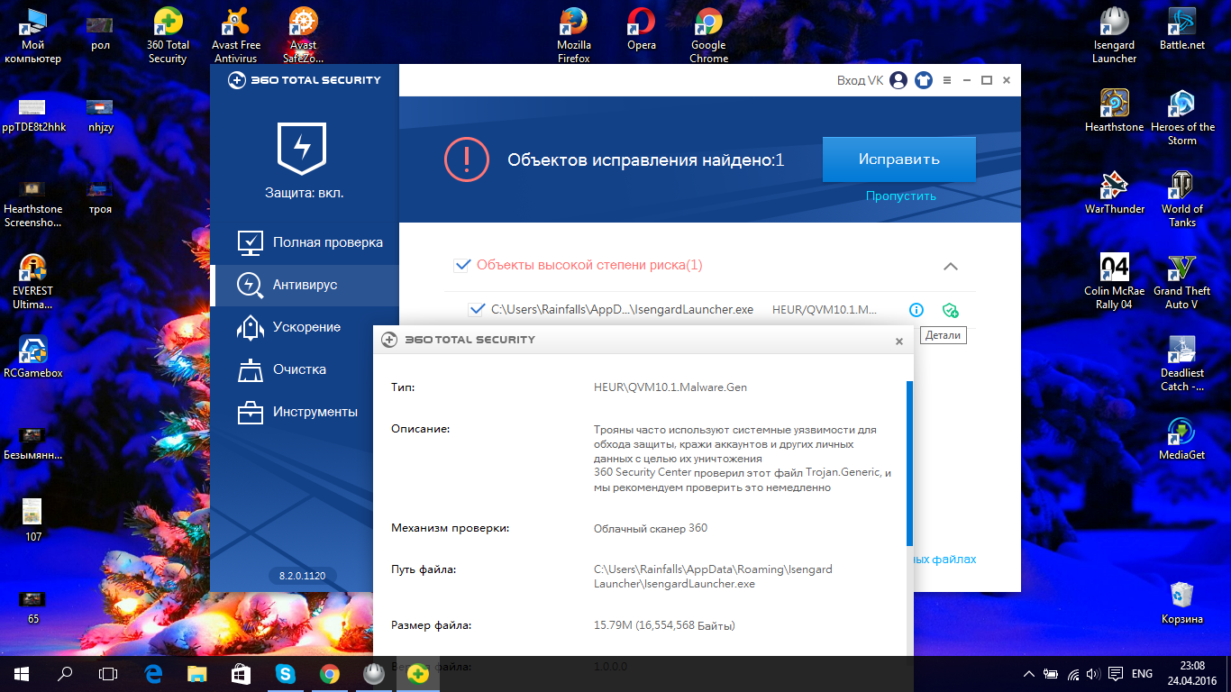The image size is (1231, 692).
Task: Open the hamburger main menu icon
Action: [948, 80]
